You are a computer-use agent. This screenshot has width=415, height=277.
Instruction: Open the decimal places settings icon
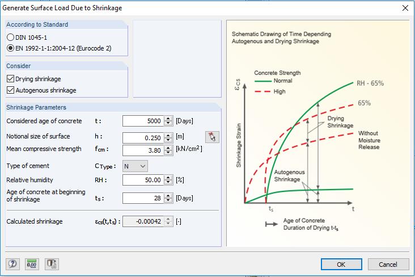(x=32, y=264)
